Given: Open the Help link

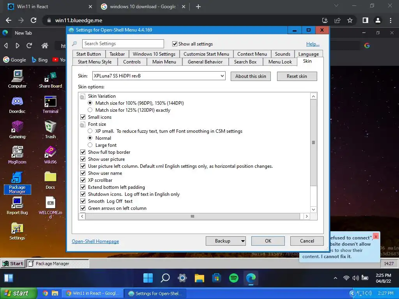Looking at the screenshot, I should 313,44.
